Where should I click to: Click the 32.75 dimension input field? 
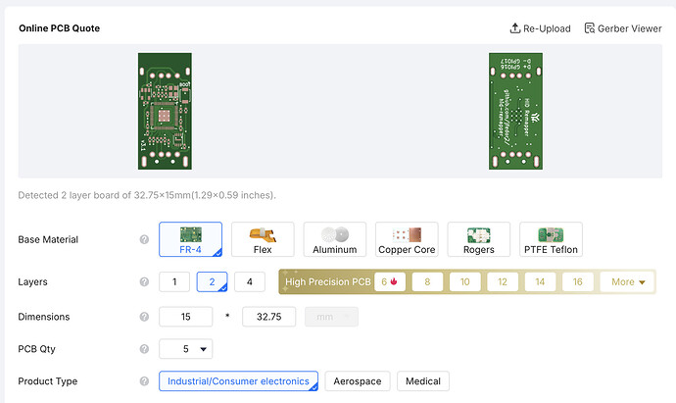268,317
